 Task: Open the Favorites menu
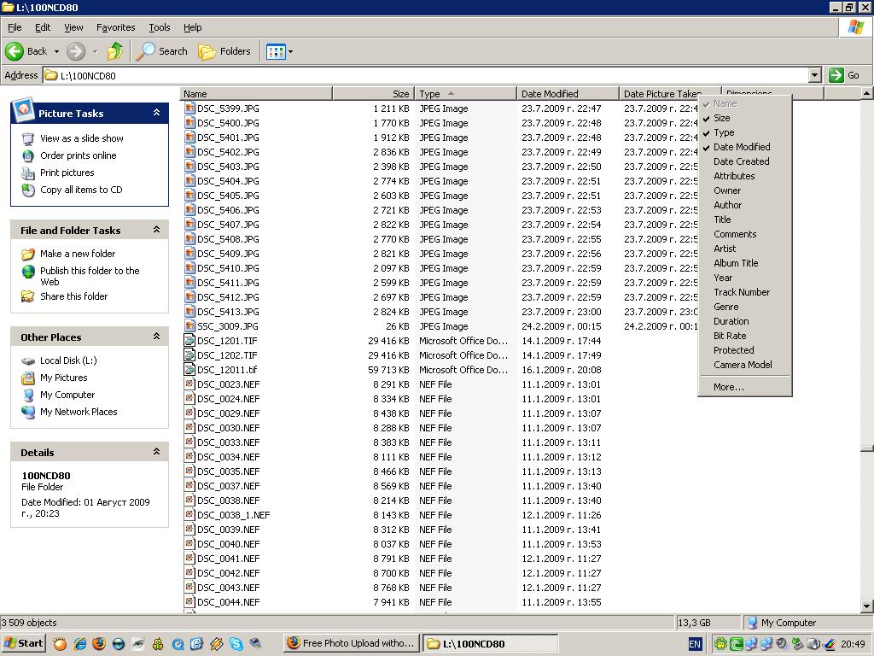click(115, 27)
